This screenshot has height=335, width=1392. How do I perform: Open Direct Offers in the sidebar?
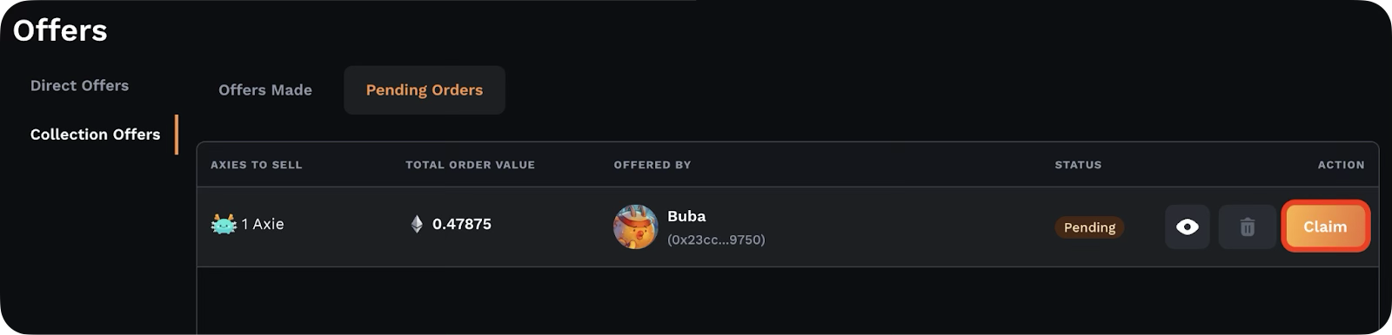79,86
